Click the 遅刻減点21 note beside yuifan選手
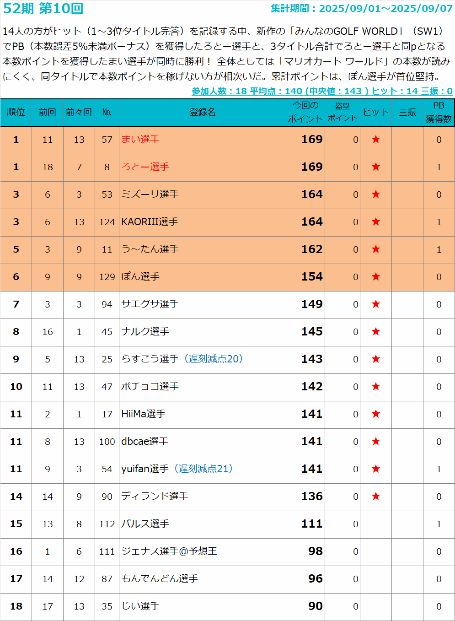This screenshot has width=455, height=621. pyautogui.click(x=203, y=469)
